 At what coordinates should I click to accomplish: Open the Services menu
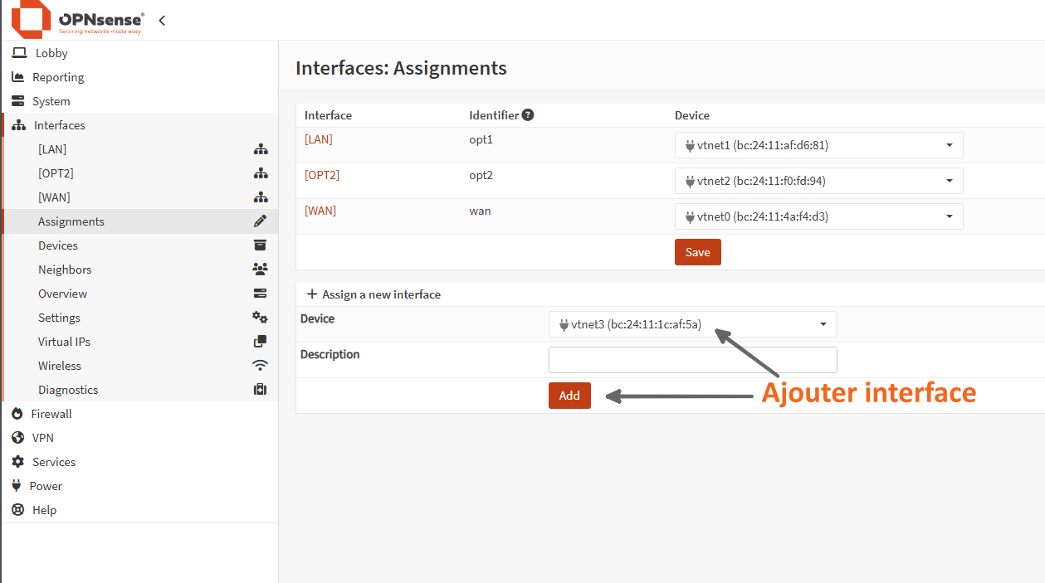point(53,462)
